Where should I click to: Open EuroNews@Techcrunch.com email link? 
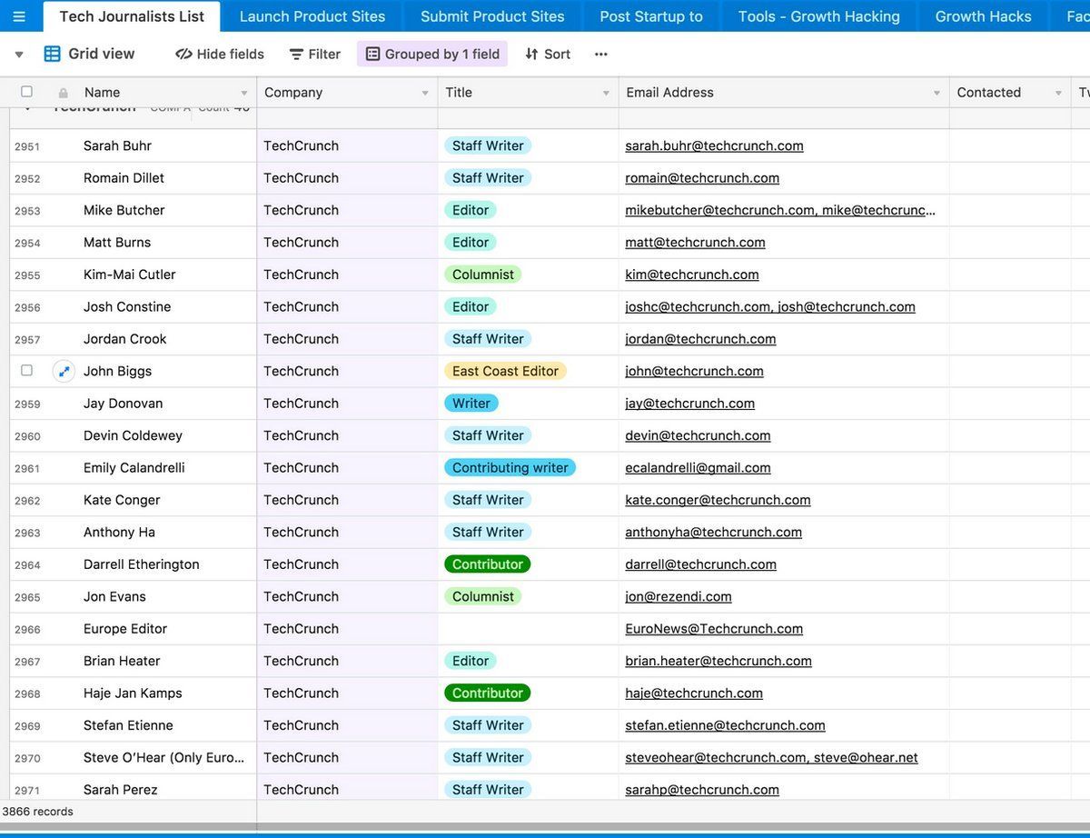714,629
